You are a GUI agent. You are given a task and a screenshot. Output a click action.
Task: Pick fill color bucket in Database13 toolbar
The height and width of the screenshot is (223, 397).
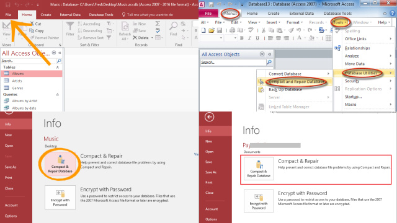click(x=311, y=38)
